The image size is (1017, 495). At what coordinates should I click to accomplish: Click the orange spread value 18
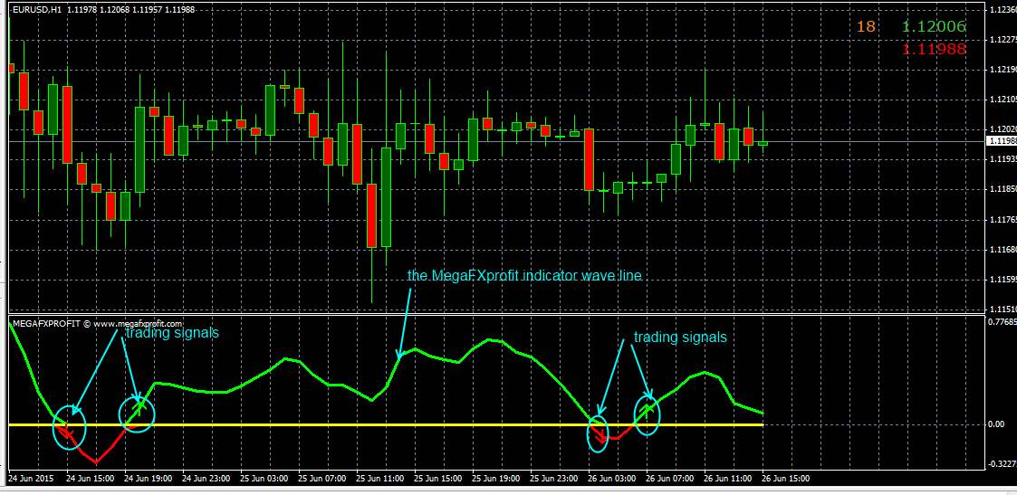[x=866, y=27]
